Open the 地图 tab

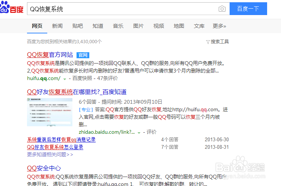[x=179, y=26]
